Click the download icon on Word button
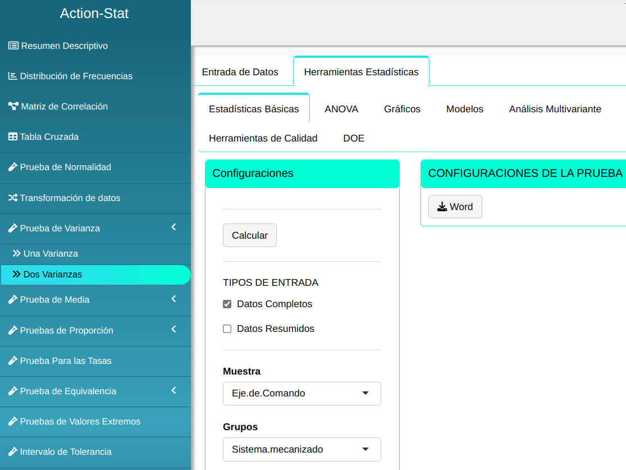 (442, 207)
